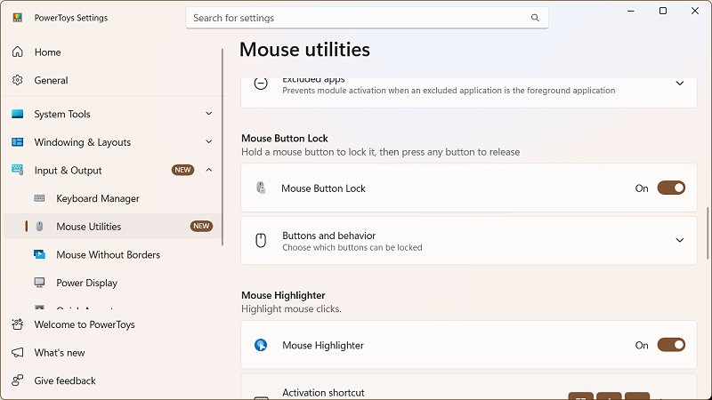Click the NEW badge on Mouse Utilities
Image resolution: width=712 pixels, height=400 pixels.
click(x=202, y=226)
